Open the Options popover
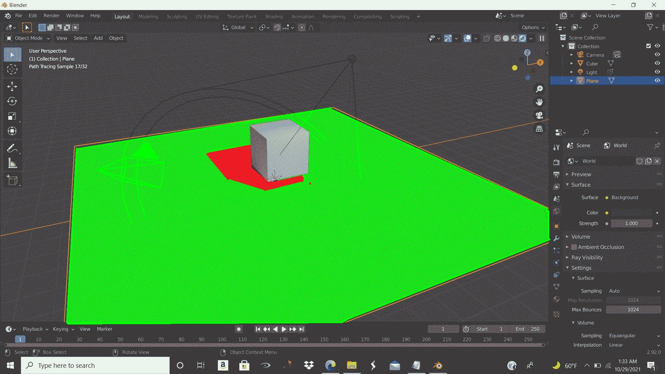The width and height of the screenshot is (665, 374). 533,27
